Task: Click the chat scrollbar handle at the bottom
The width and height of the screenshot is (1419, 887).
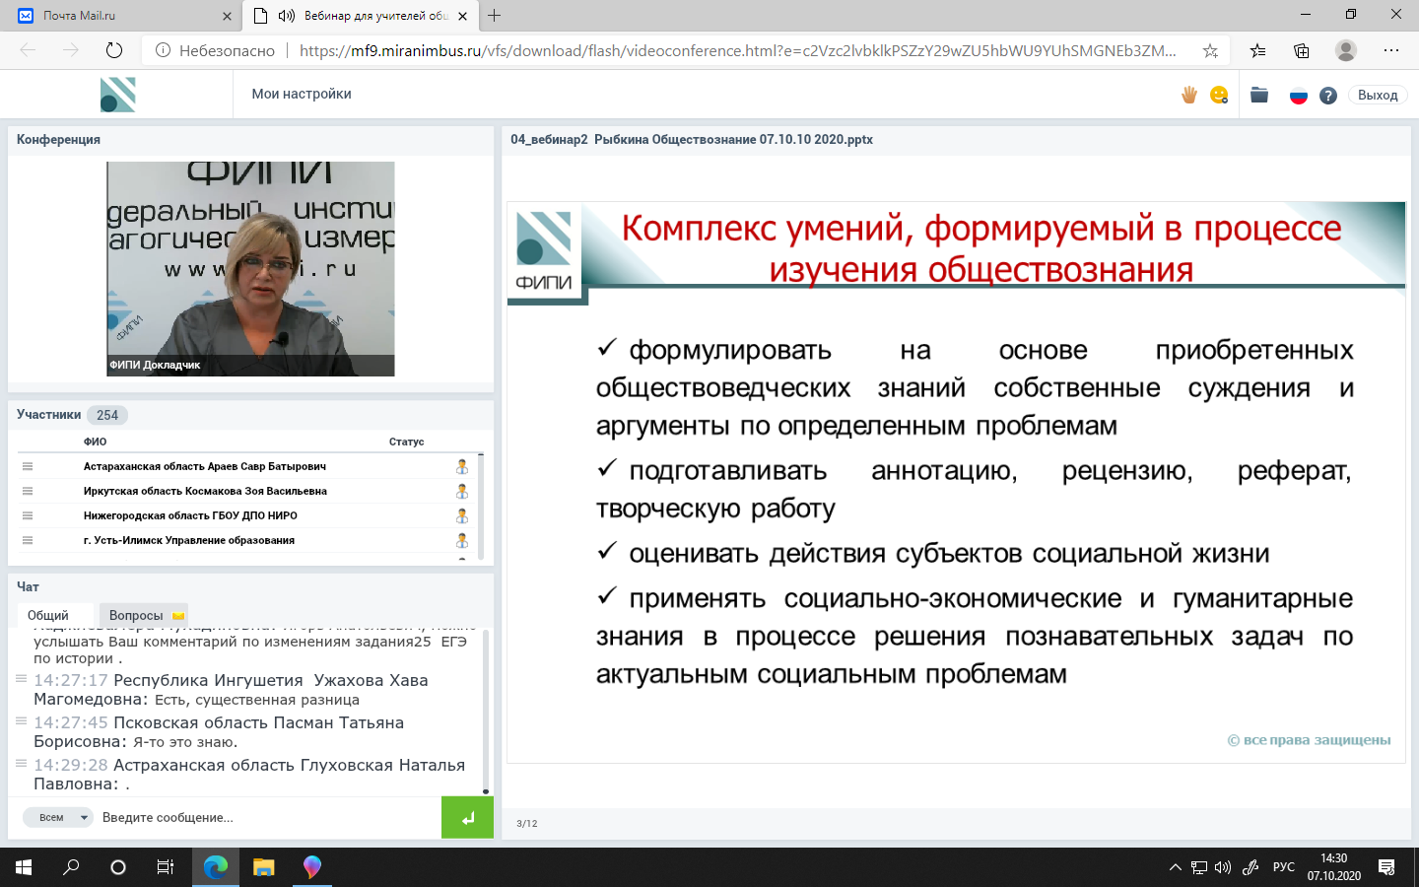Action: (486, 790)
